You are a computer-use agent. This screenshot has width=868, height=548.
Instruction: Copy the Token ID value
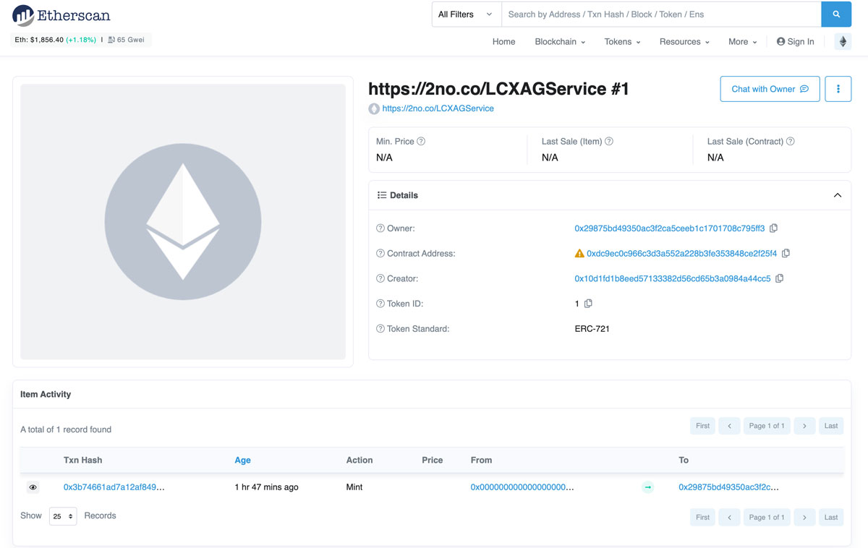coord(588,304)
